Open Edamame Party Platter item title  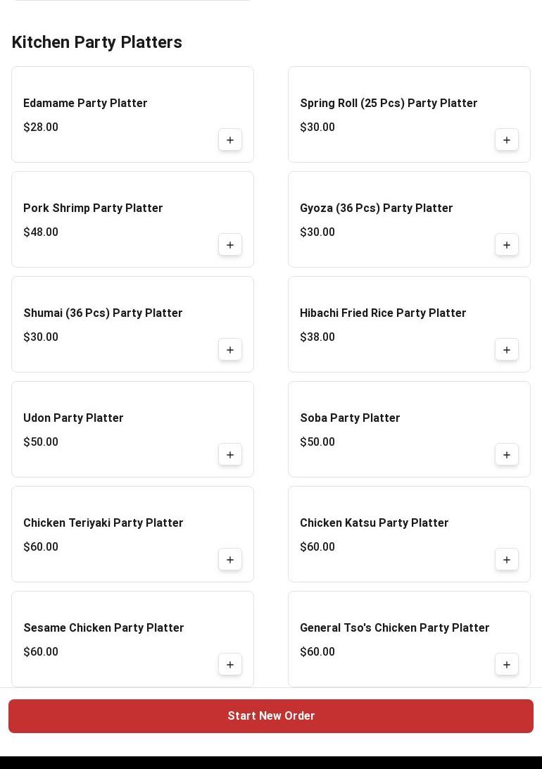pos(85,104)
